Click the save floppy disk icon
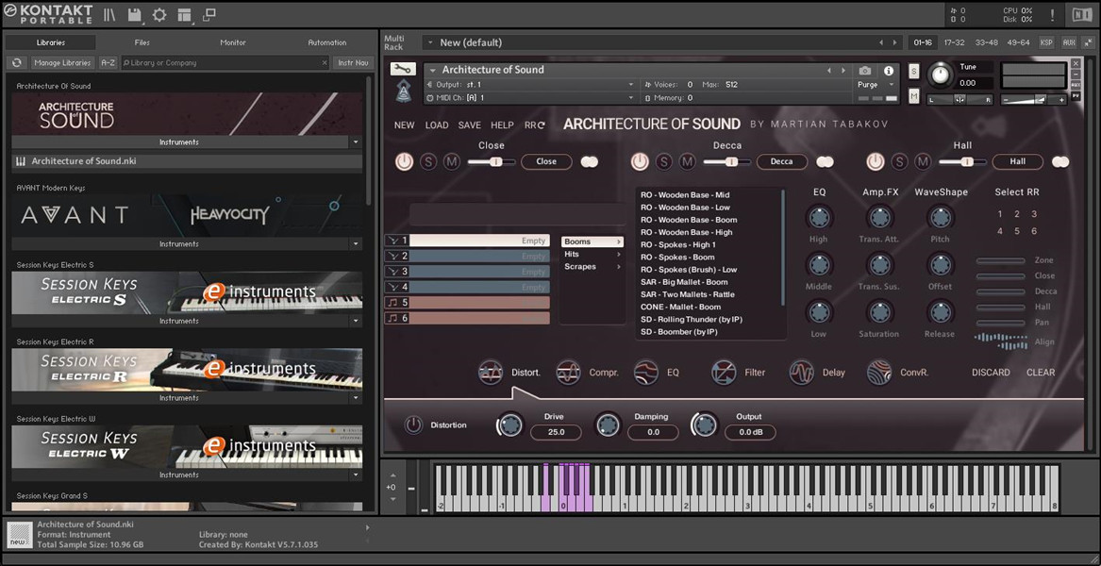The image size is (1101, 566). pos(135,14)
